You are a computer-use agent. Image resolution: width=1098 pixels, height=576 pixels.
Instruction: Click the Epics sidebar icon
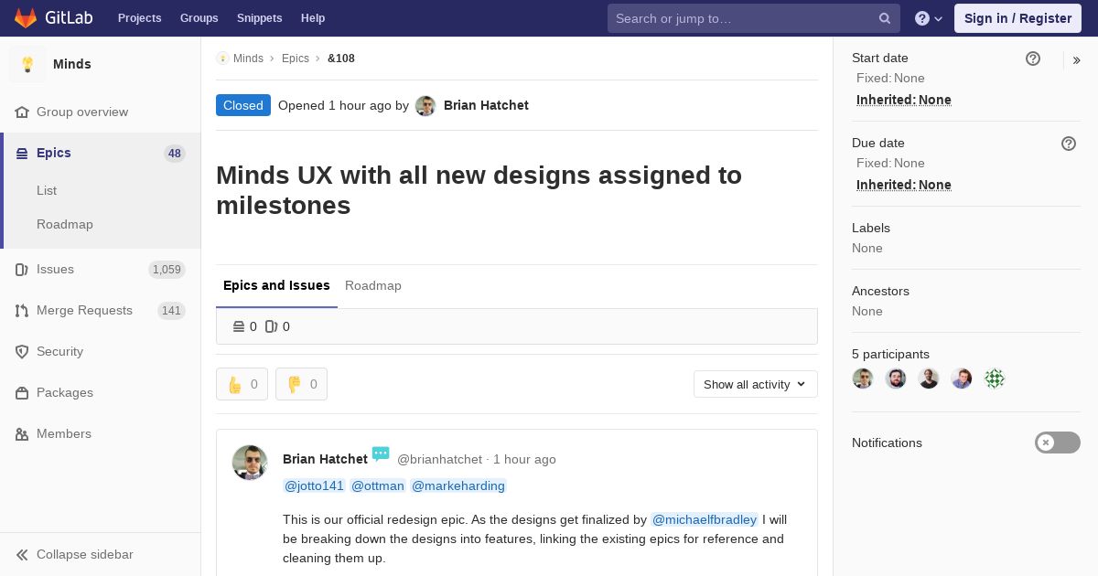point(23,154)
